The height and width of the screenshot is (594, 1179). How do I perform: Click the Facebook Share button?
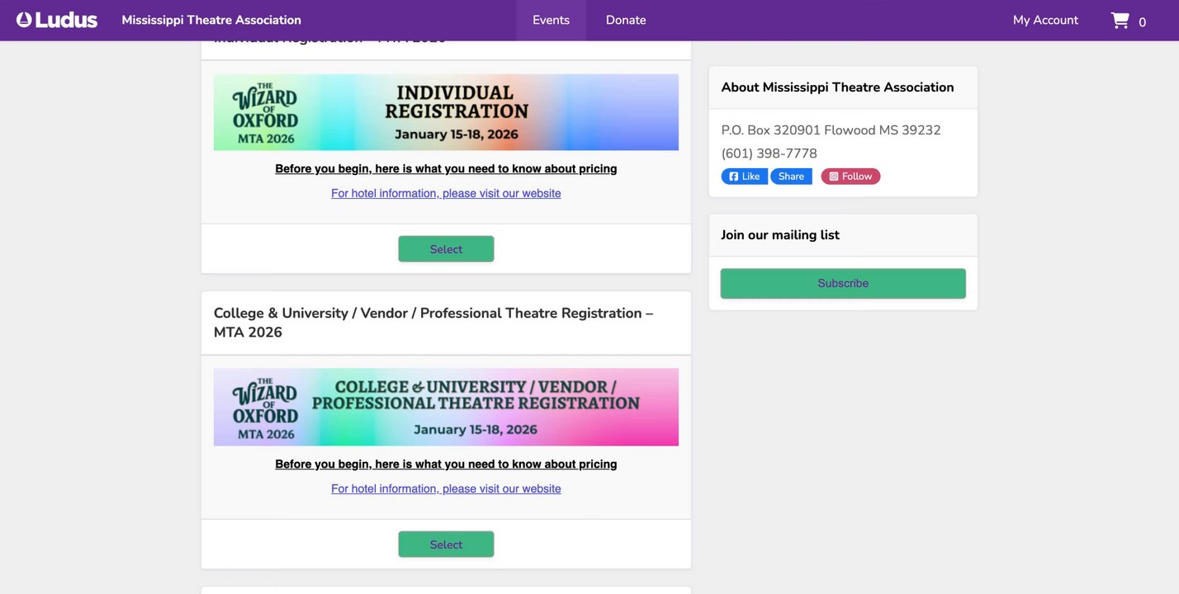coord(791,177)
